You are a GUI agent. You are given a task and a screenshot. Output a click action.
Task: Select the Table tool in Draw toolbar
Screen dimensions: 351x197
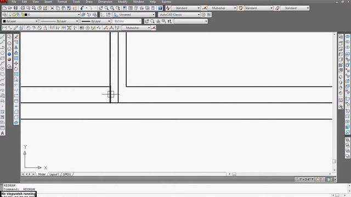coord(2,128)
